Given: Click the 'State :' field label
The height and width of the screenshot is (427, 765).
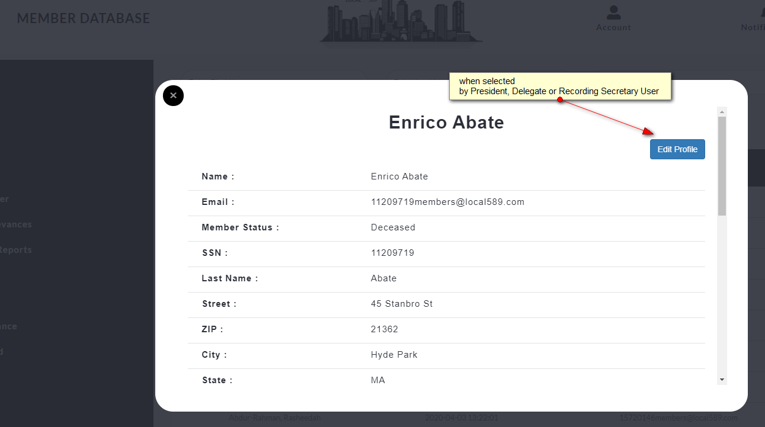Looking at the screenshot, I should [217, 380].
